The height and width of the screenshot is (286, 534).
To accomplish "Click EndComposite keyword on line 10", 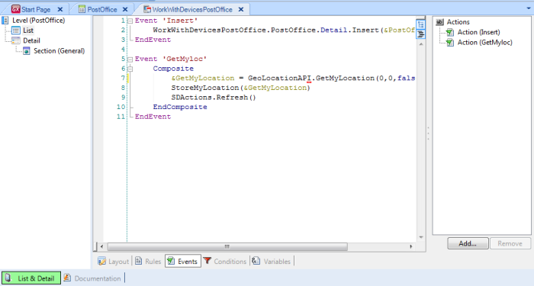I will click(x=180, y=107).
